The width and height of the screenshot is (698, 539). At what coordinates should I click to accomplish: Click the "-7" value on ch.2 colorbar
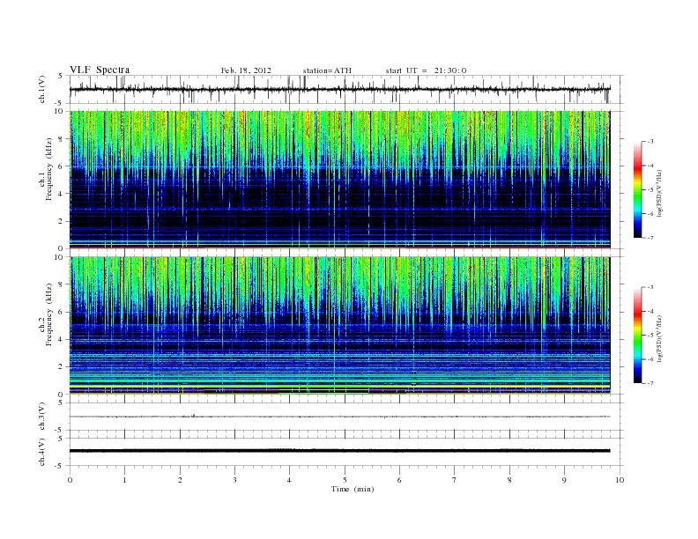[650, 383]
